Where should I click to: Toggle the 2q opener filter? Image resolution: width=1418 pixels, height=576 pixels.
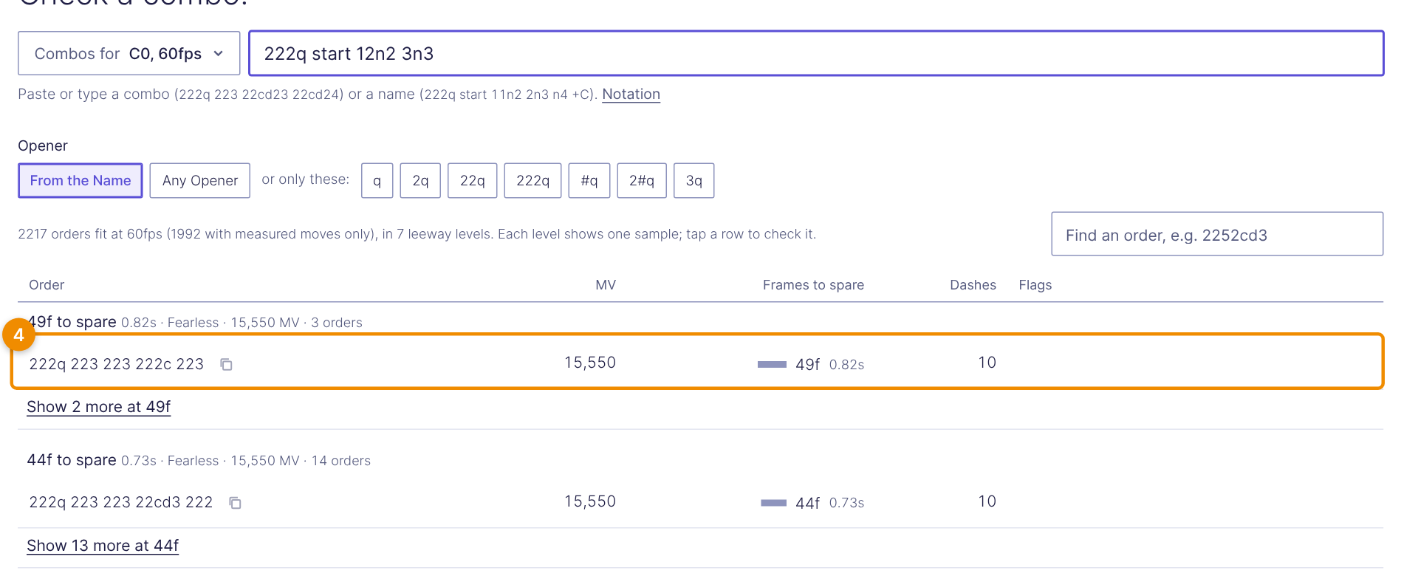coord(420,181)
